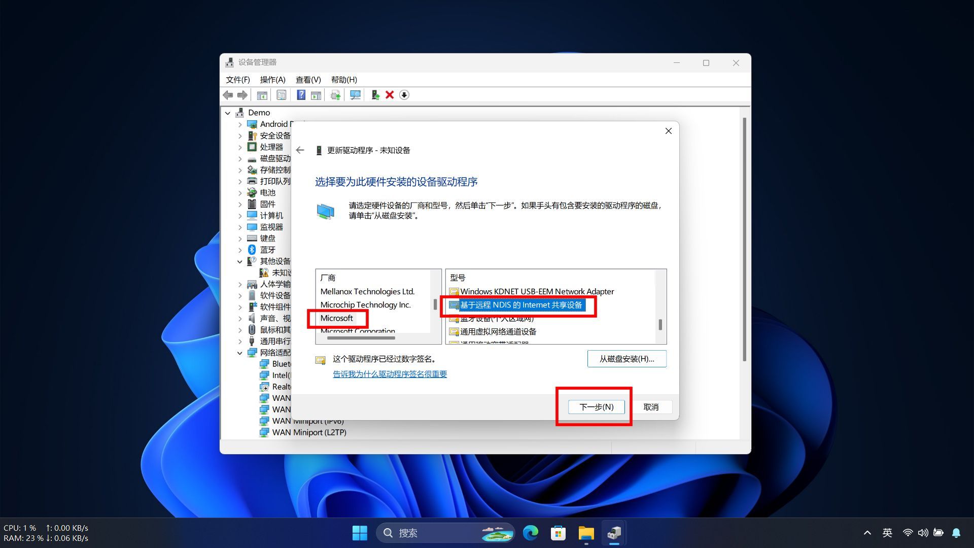Screen dimensions: 974x548
Task: Open link about driver signing importance
Action: 390,374
